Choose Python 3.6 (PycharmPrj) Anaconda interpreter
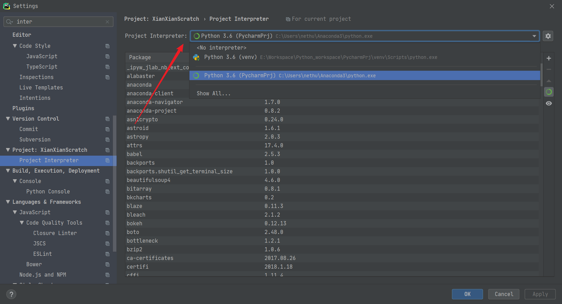The height and width of the screenshot is (304, 562). click(365, 76)
